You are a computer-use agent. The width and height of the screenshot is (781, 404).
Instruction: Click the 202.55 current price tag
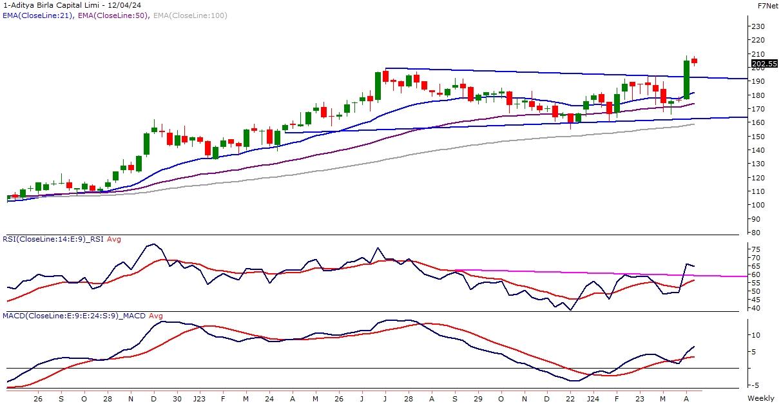[x=764, y=64]
